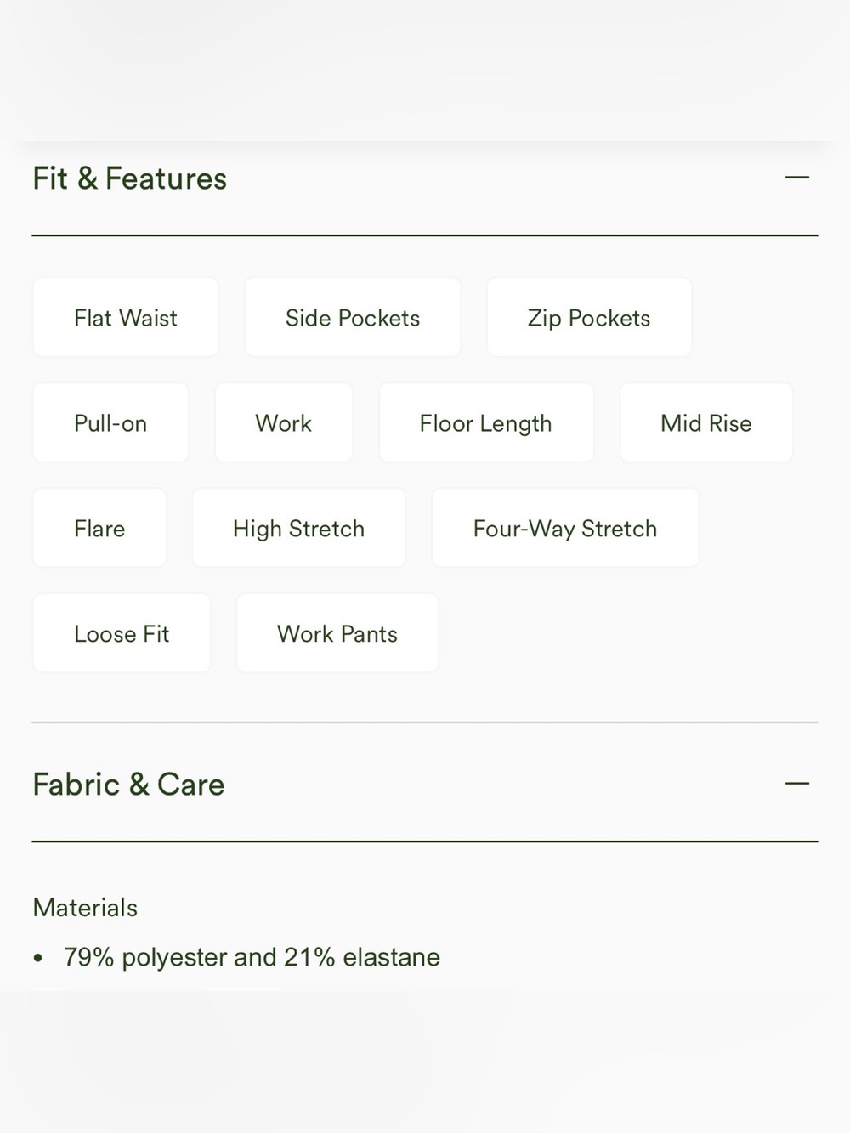
Task: Click the bullet before material composition
Action: 37,958
